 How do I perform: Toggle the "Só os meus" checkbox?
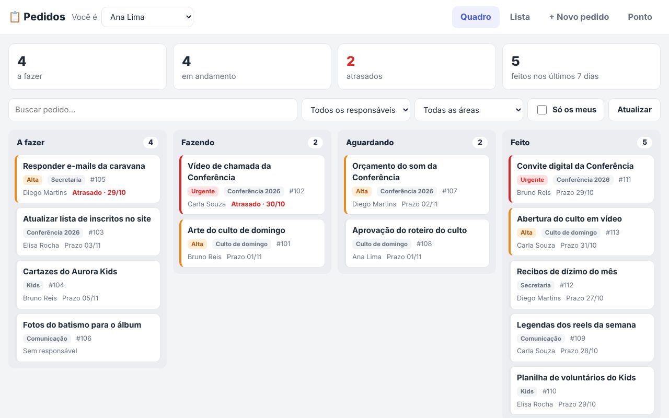pos(542,110)
